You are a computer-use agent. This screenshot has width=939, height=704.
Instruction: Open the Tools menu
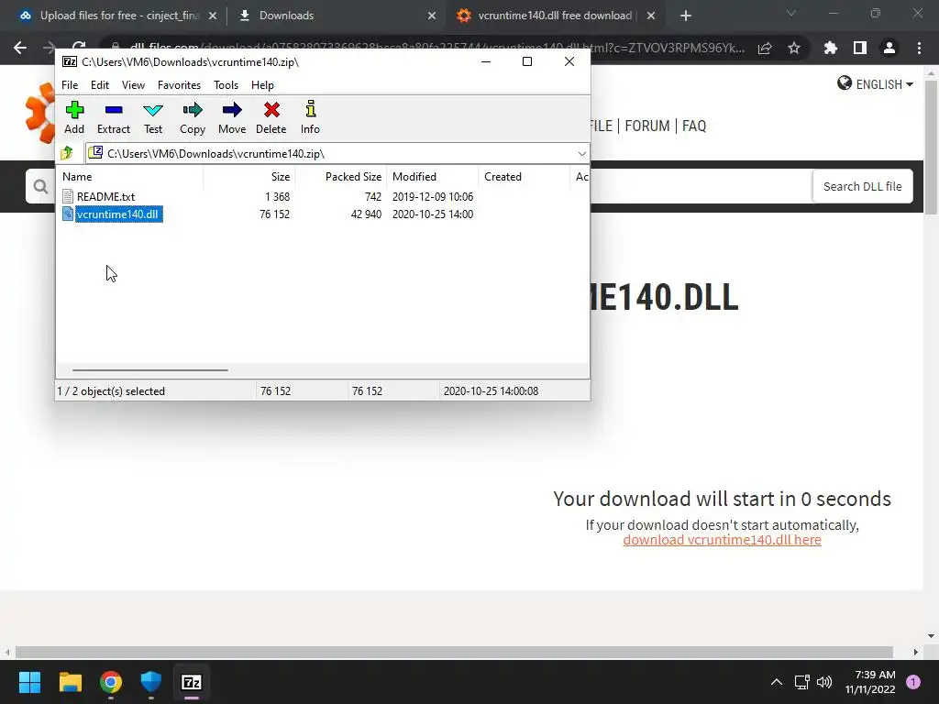(x=226, y=85)
